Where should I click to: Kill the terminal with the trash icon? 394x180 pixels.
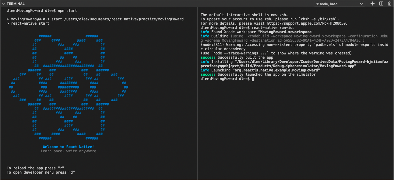(x=389, y=4)
